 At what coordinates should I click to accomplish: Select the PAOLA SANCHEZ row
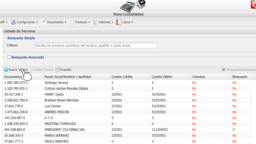pos(127,141)
